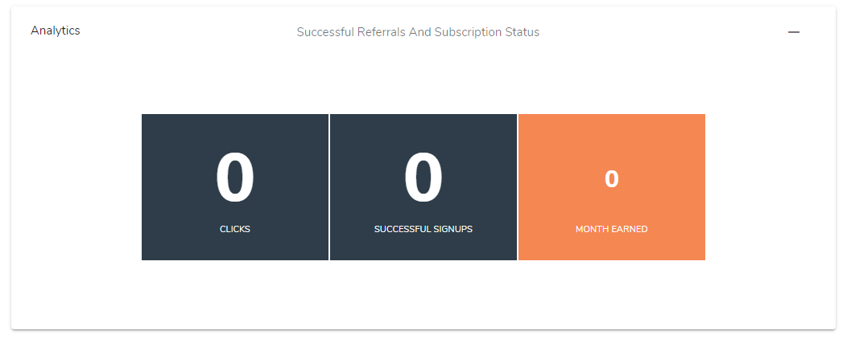This screenshot has width=851, height=339.
Task: Click the large zero above CLICKS
Action: (235, 178)
